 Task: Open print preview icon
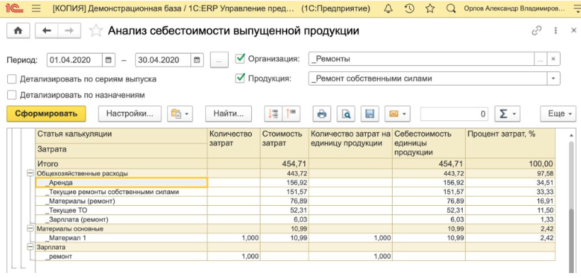(346, 114)
